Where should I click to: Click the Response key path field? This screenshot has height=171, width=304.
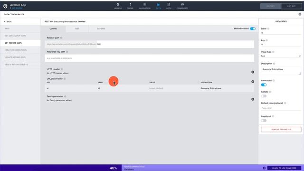[x=149, y=58]
